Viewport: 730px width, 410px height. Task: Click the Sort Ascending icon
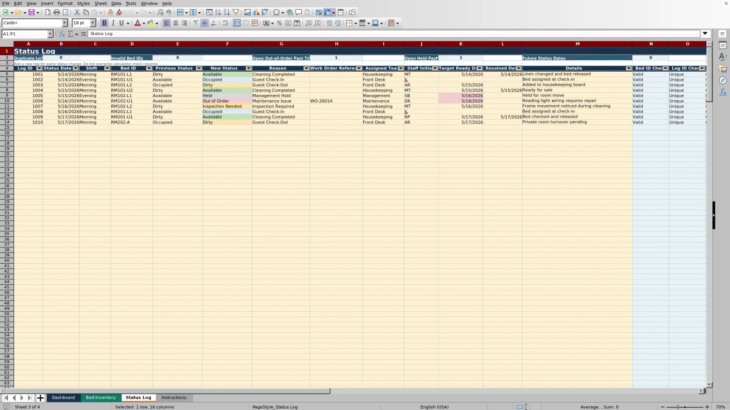point(218,12)
